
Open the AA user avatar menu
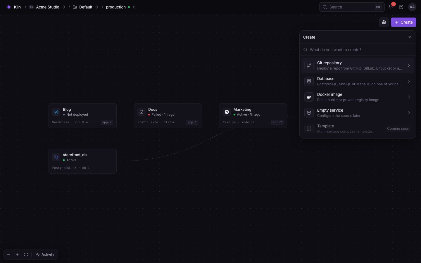[412, 7]
